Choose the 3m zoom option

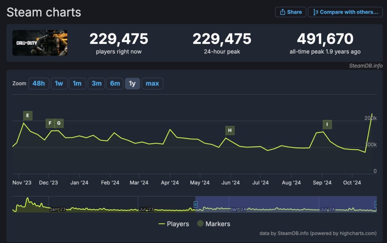[96, 84]
